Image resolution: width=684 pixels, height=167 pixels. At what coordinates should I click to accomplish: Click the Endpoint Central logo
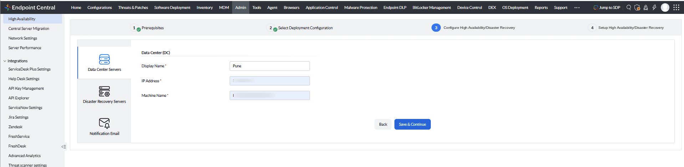click(30, 7)
